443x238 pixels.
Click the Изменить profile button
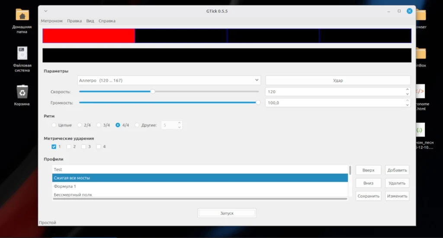pos(397,196)
